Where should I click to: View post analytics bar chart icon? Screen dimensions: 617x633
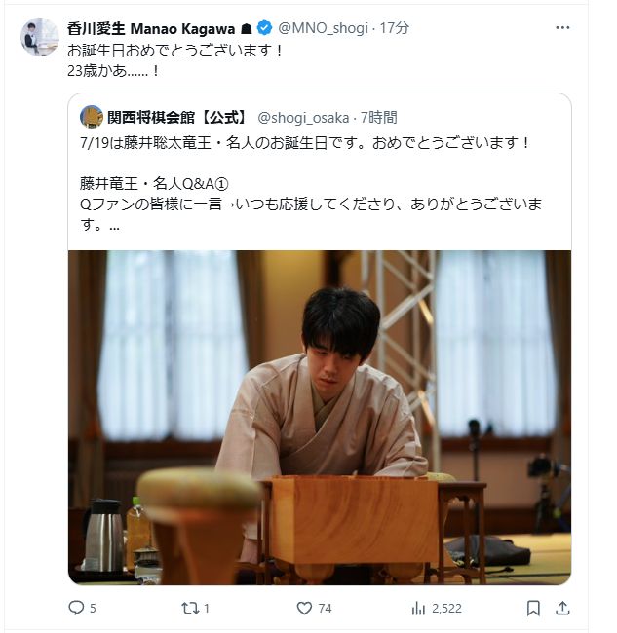418,608
